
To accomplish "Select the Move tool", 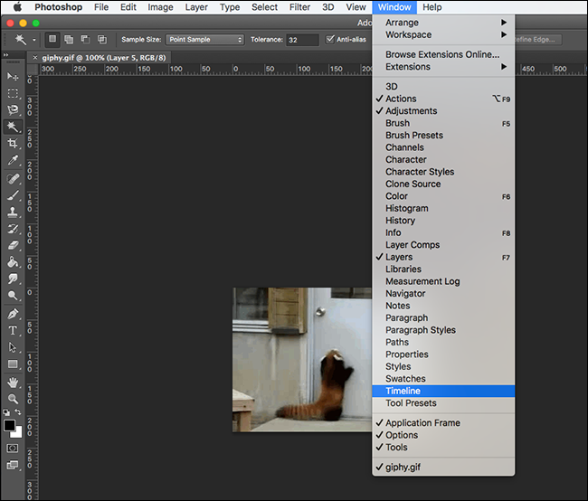I will coord(13,77).
